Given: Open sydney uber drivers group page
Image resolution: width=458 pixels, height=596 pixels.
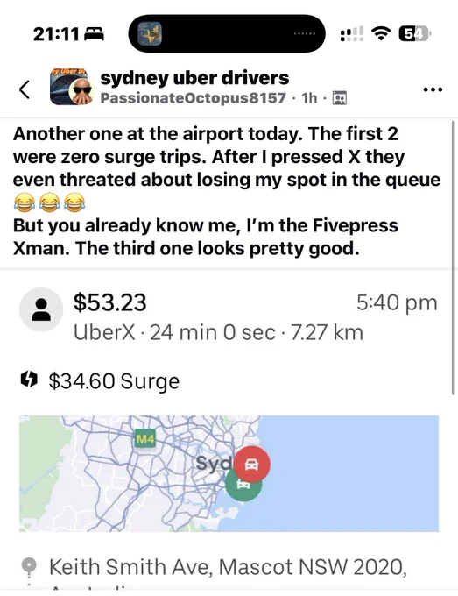Looking at the screenshot, I should click(x=194, y=78).
